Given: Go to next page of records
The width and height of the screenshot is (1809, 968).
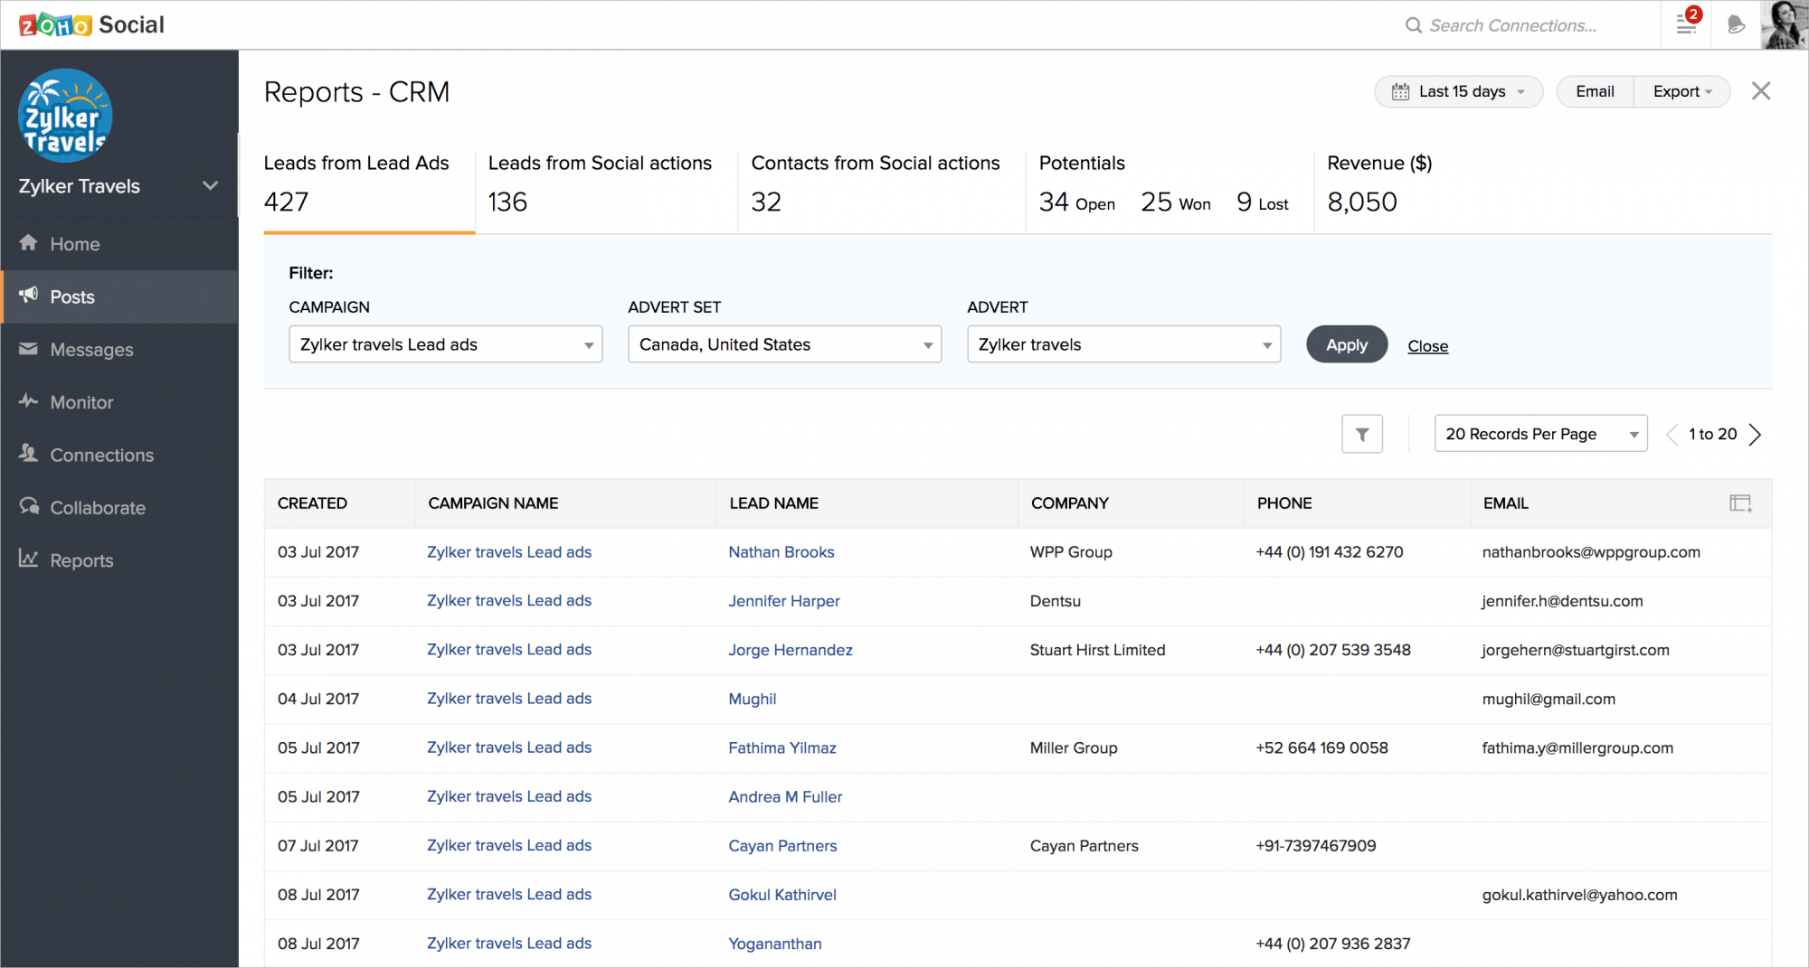Looking at the screenshot, I should pos(1756,435).
